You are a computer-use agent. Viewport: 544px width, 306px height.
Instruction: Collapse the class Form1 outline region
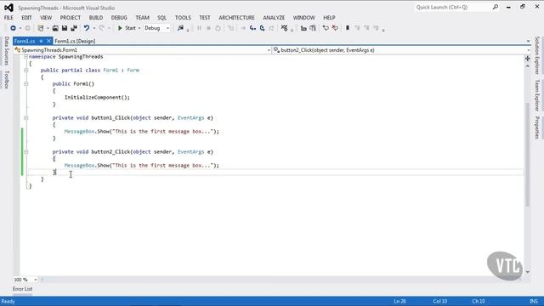(26, 70)
